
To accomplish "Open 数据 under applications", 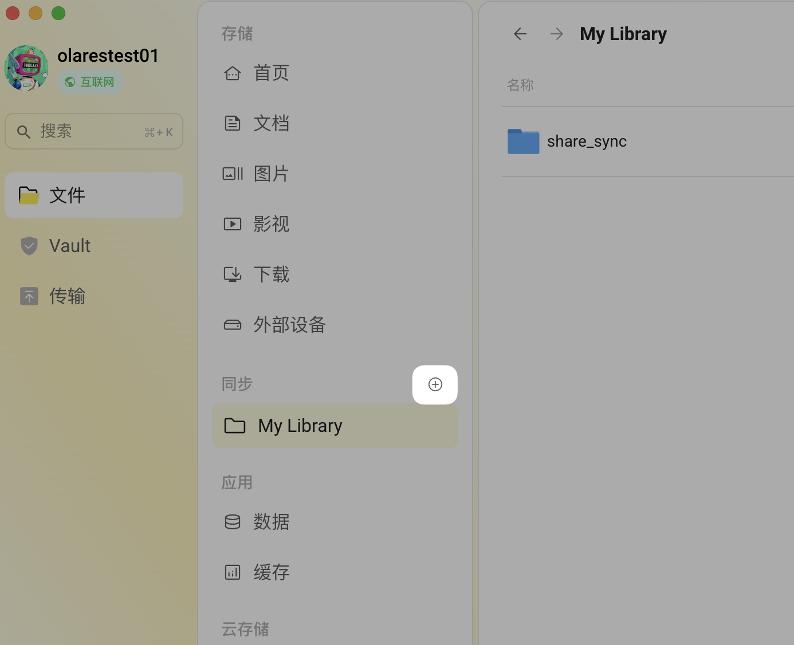I will [x=271, y=522].
